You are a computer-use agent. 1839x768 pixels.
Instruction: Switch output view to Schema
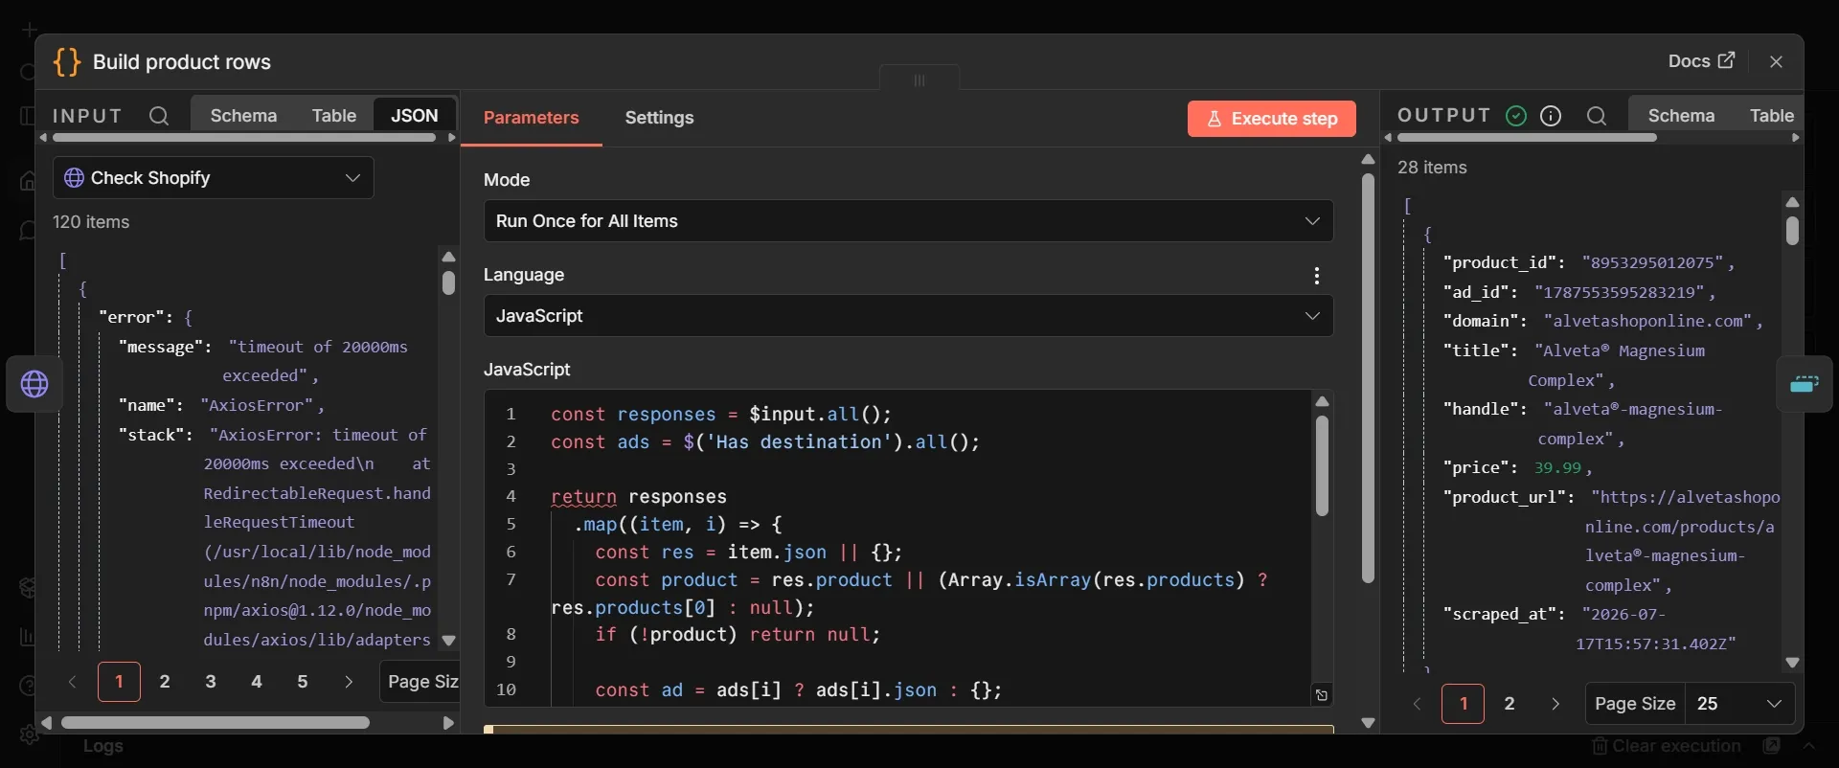(1681, 115)
